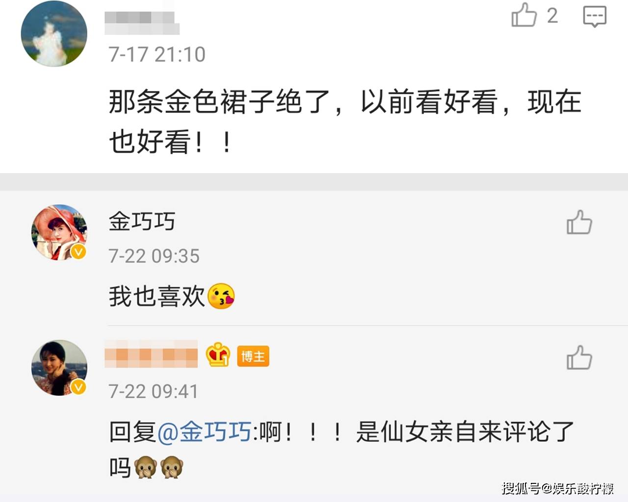Image resolution: width=628 pixels, height=502 pixels.
Task: Tap the kissing face emoji
Action: click(221, 296)
